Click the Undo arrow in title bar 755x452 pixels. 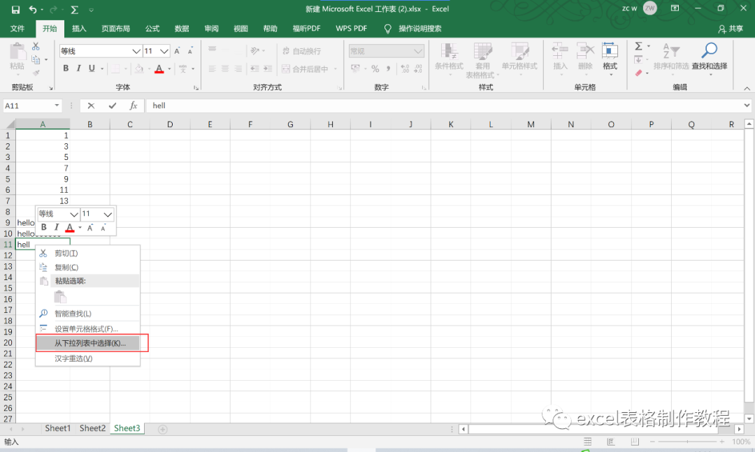pyautogui.click(x=33, y=10)
